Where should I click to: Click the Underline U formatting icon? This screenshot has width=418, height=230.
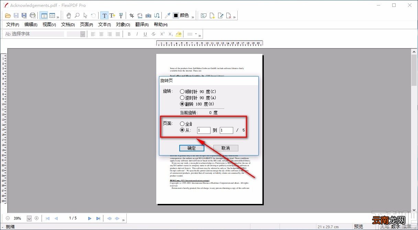145,34
